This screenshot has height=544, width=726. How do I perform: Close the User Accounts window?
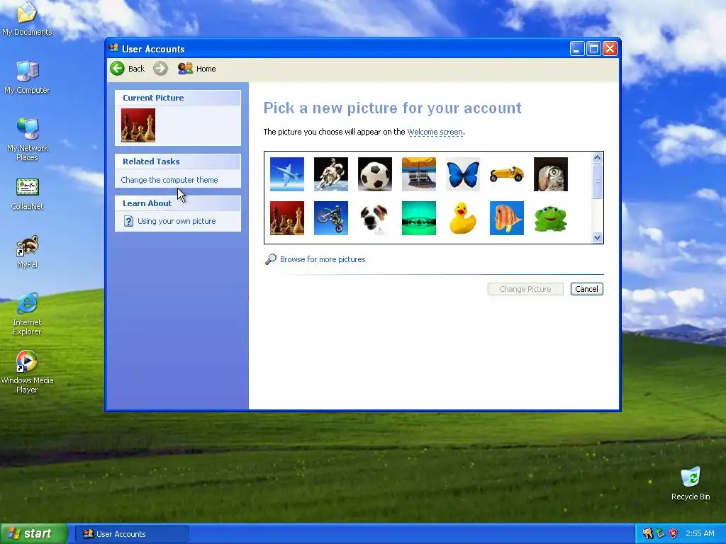610,49
